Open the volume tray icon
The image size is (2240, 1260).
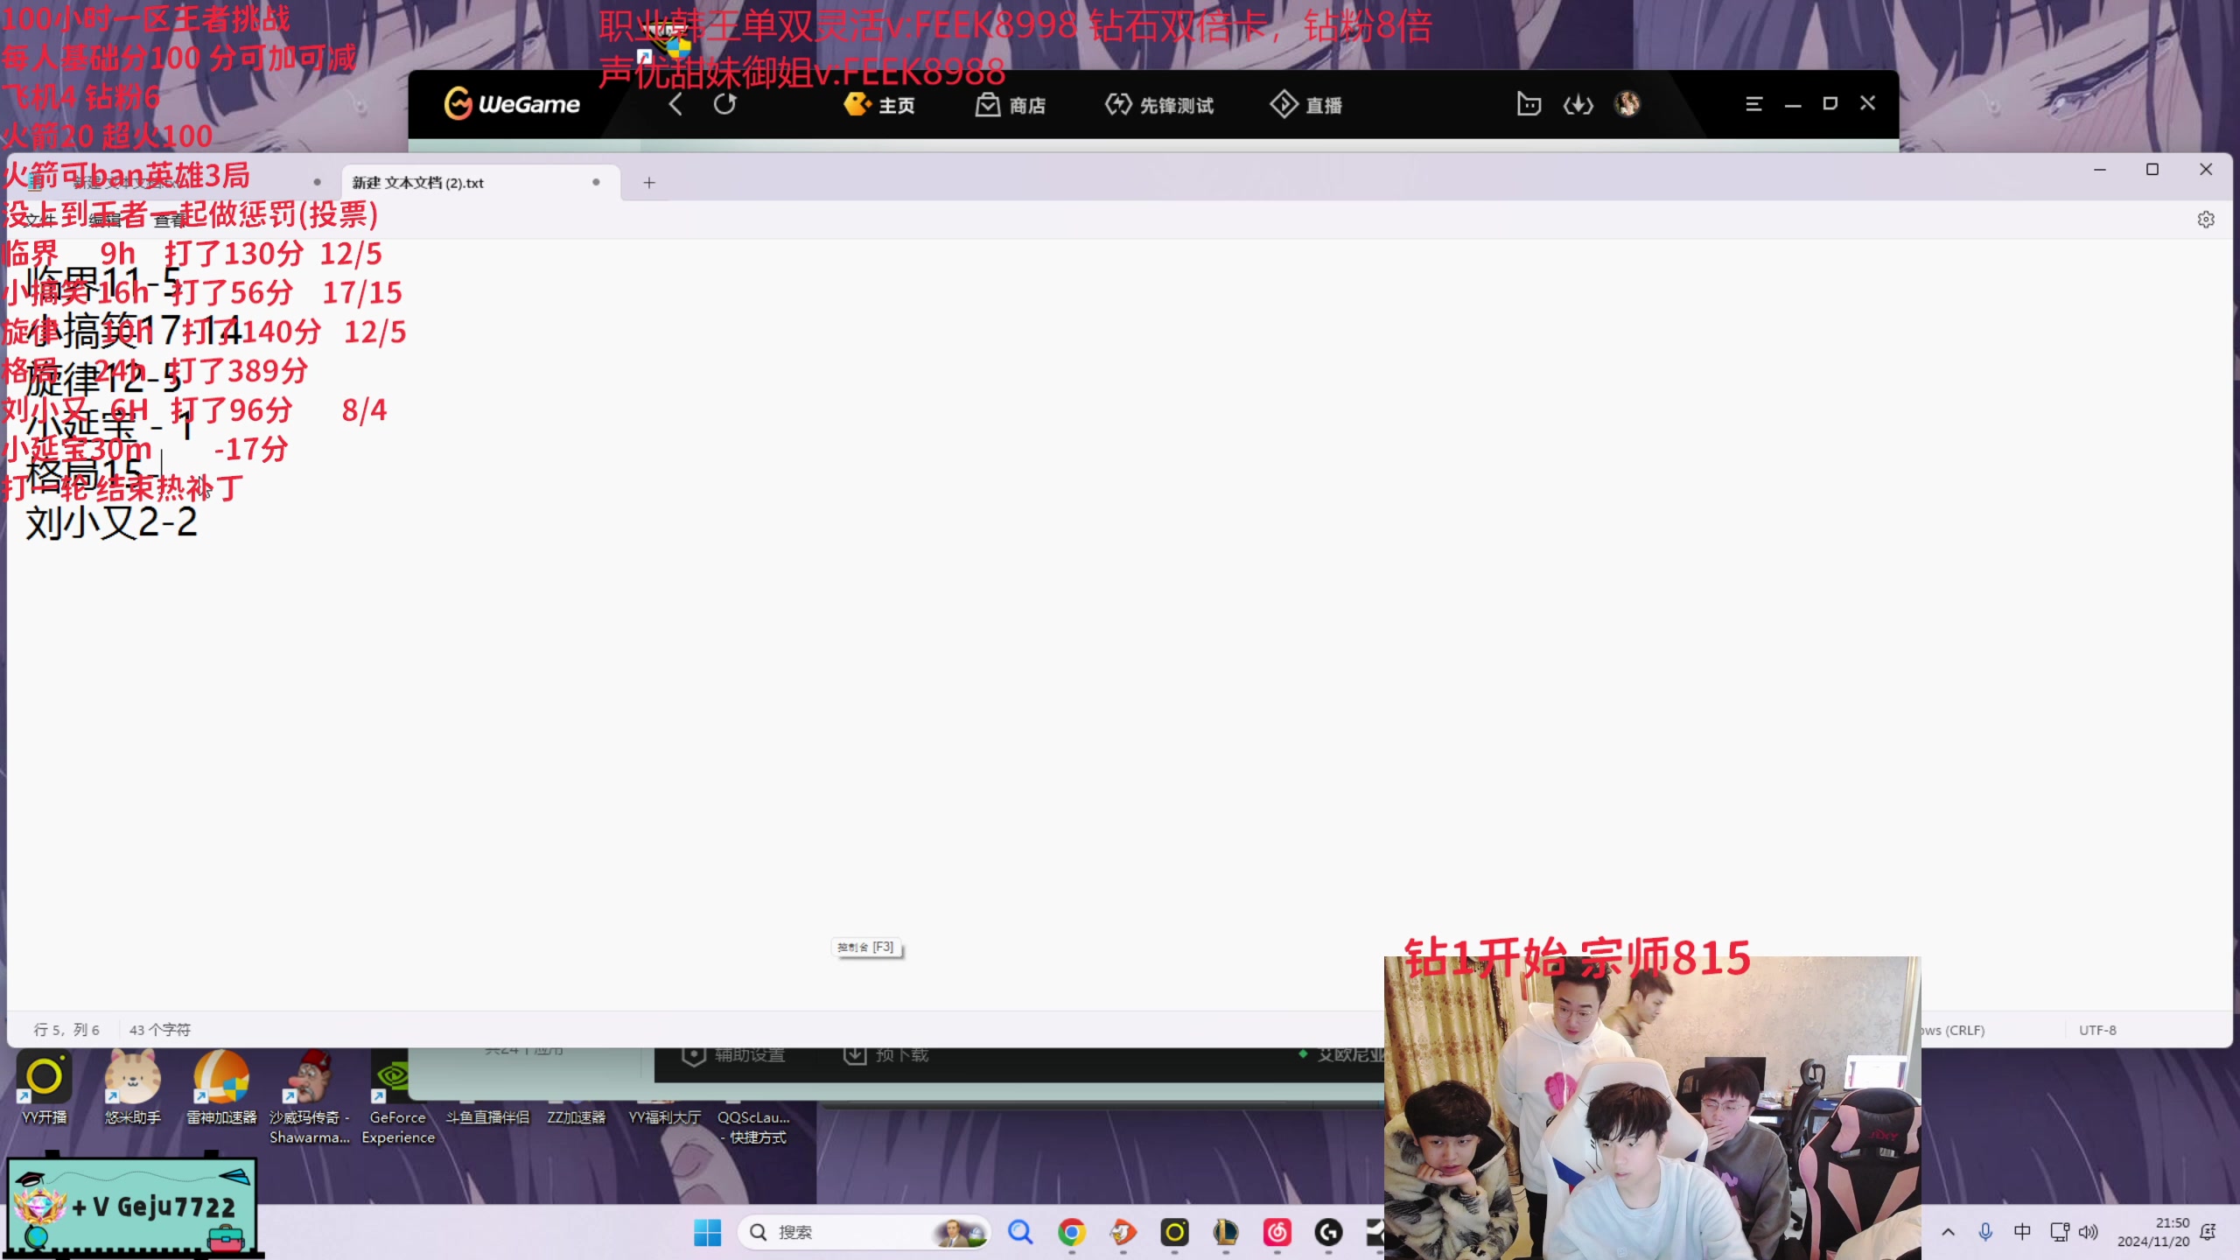click(x=2089, y=1232)
